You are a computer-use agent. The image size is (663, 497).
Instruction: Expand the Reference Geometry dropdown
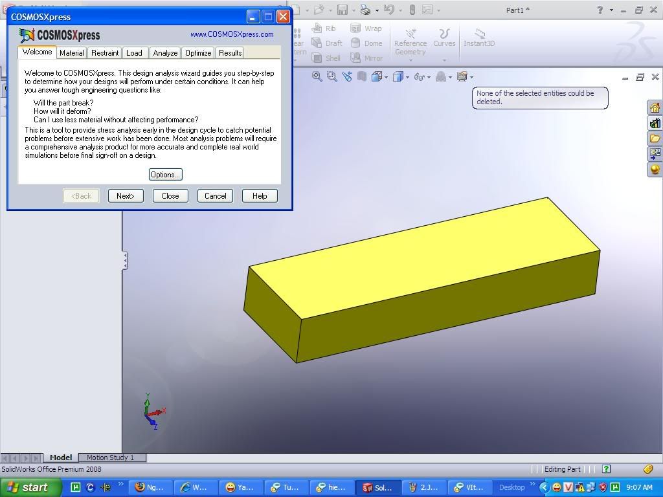click(x=410, y=61)
